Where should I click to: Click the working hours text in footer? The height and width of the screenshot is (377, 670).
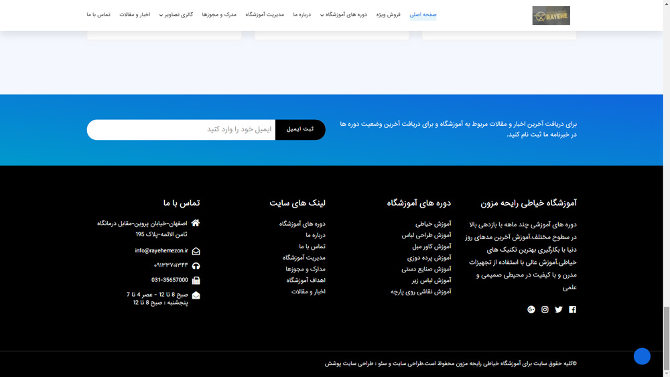157,299
